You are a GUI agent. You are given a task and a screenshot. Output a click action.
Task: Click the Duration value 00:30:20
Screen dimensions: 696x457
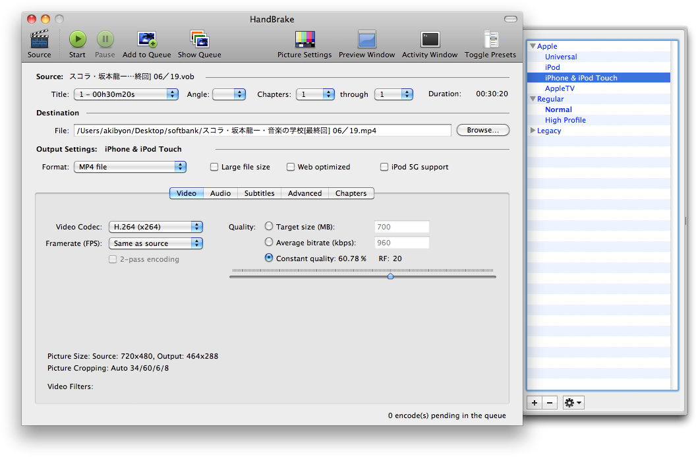[492, 94]
